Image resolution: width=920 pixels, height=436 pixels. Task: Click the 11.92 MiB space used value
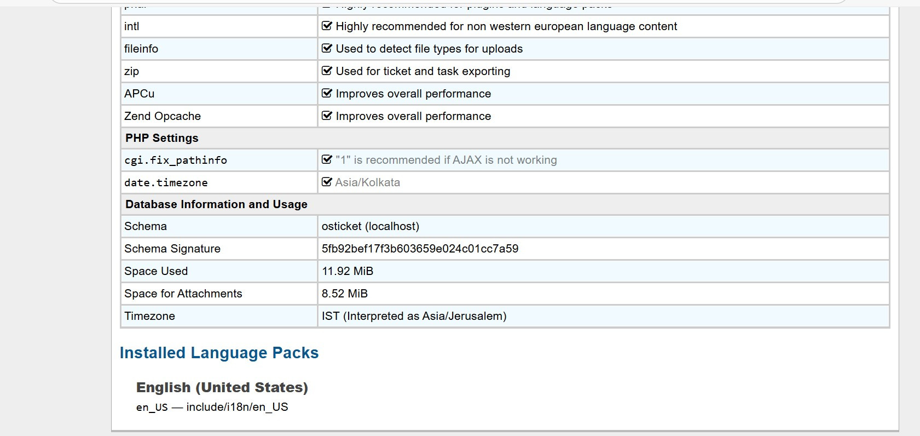[x=347, y=271]
